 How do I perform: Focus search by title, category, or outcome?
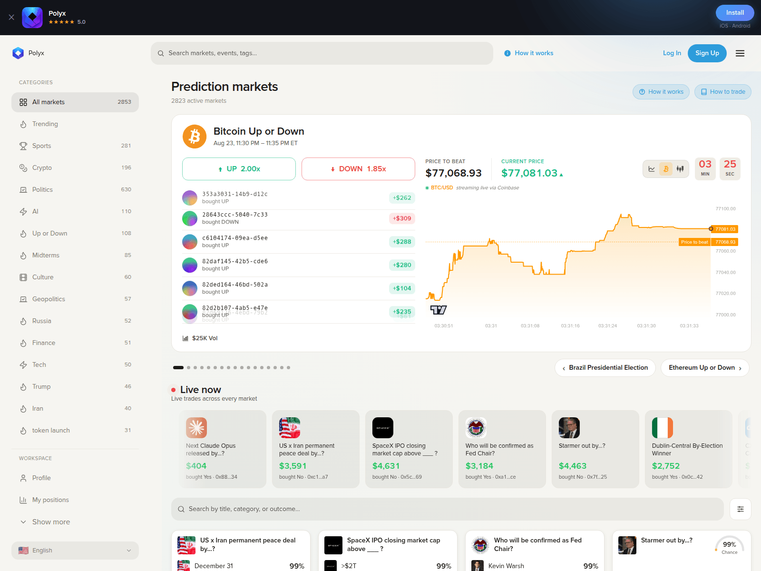pyautogui.click(x=448, y=509)
